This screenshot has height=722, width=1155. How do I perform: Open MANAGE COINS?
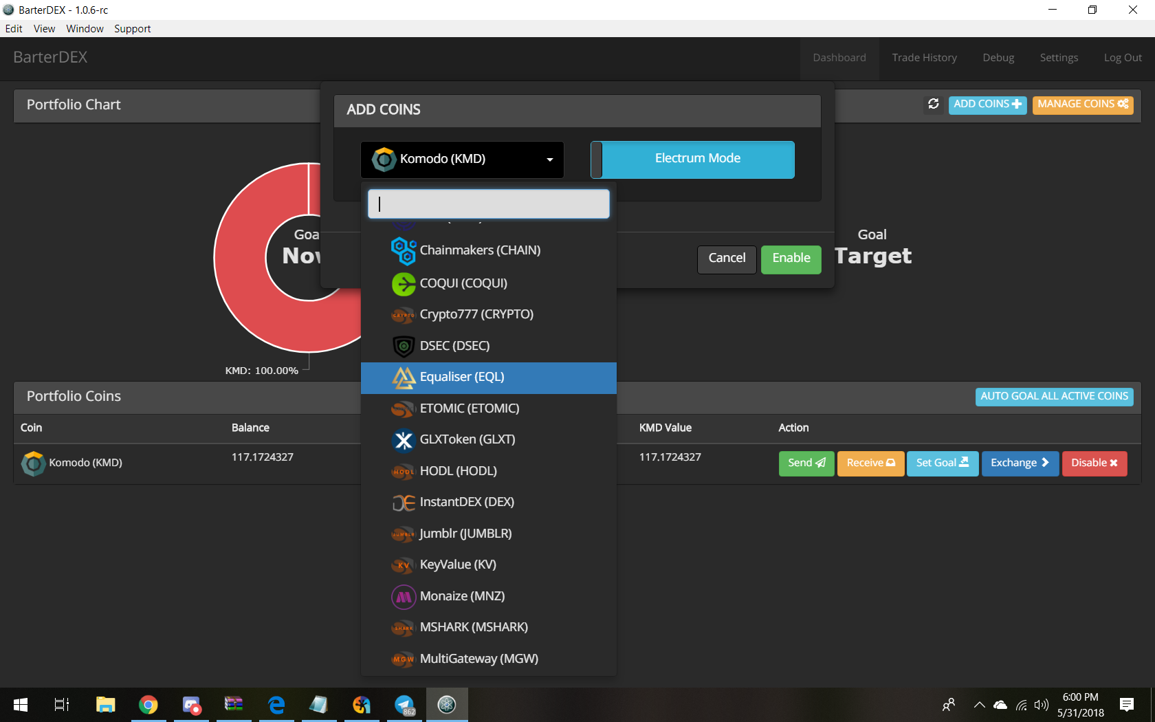[x=1082, y=105]
